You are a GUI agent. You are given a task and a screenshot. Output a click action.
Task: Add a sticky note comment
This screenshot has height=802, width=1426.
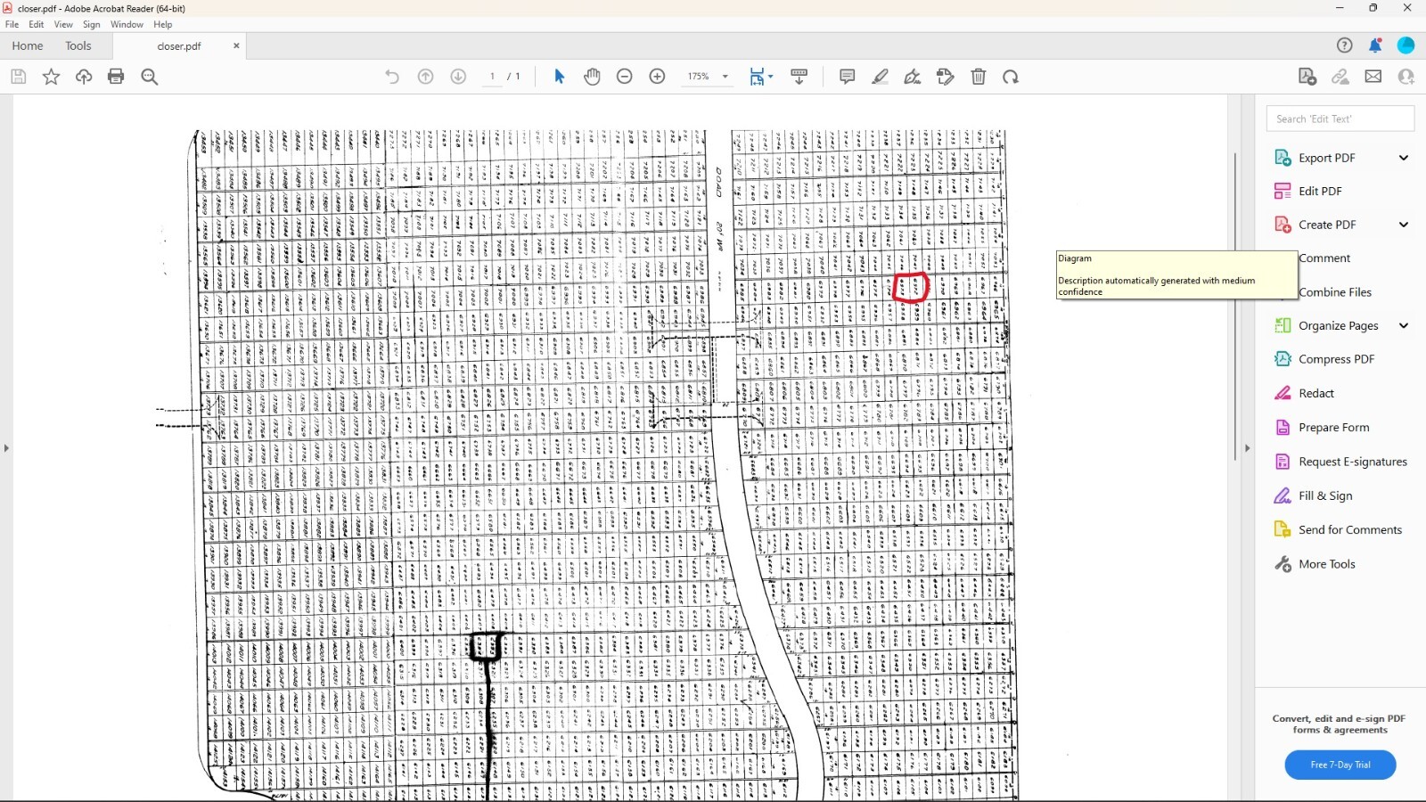[x=848, y=77]
